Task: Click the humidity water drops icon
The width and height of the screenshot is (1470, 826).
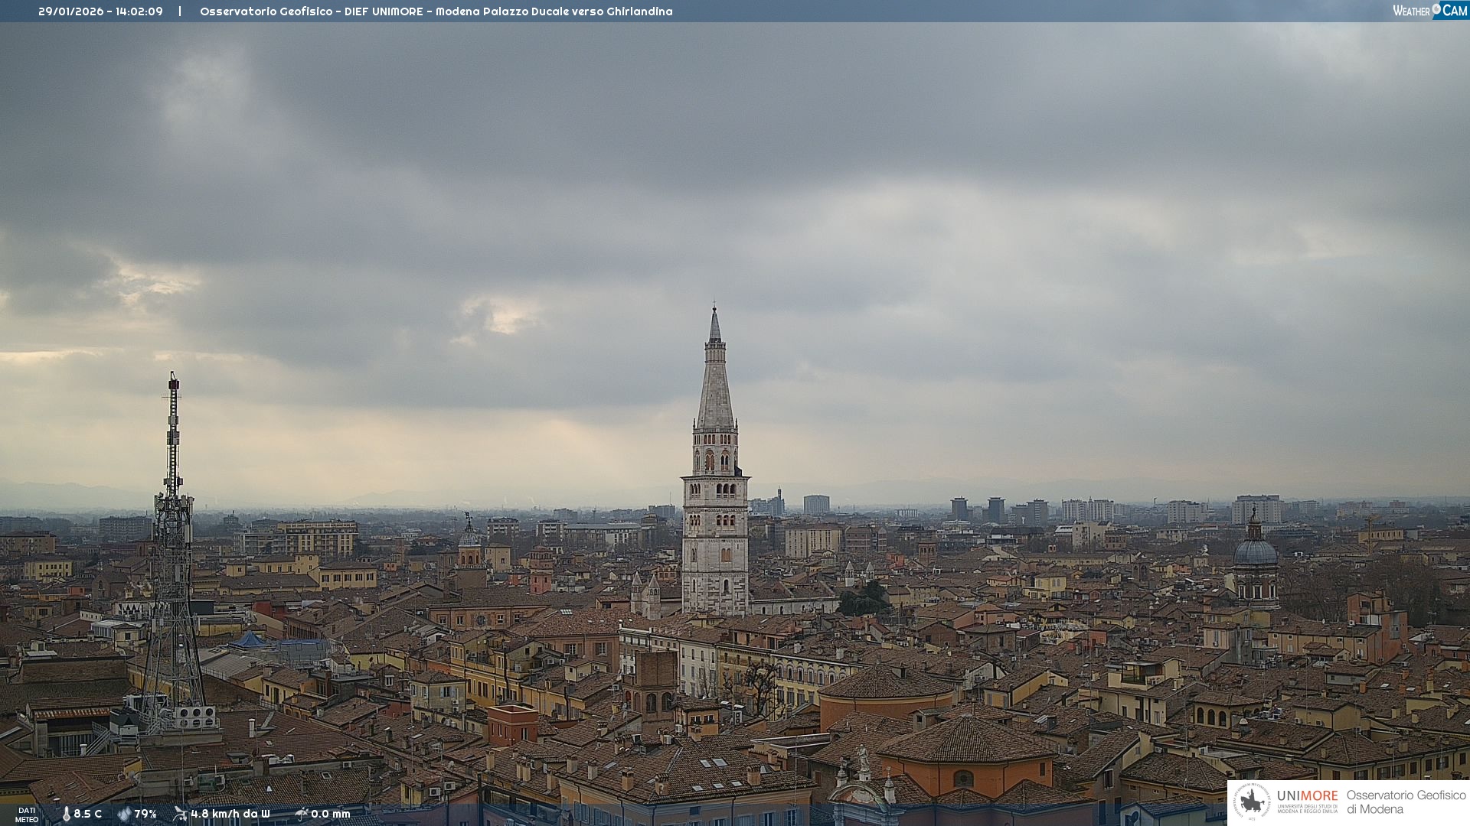Action: (124, 814)
